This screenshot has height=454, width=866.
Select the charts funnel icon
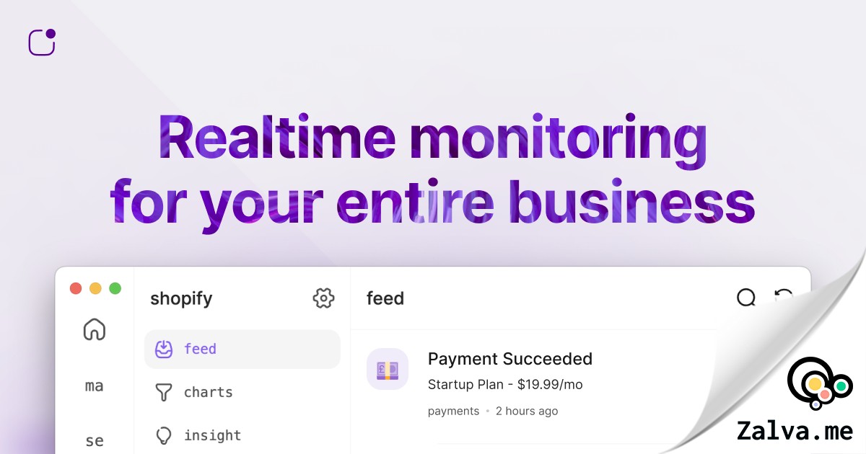coord(165,392)
